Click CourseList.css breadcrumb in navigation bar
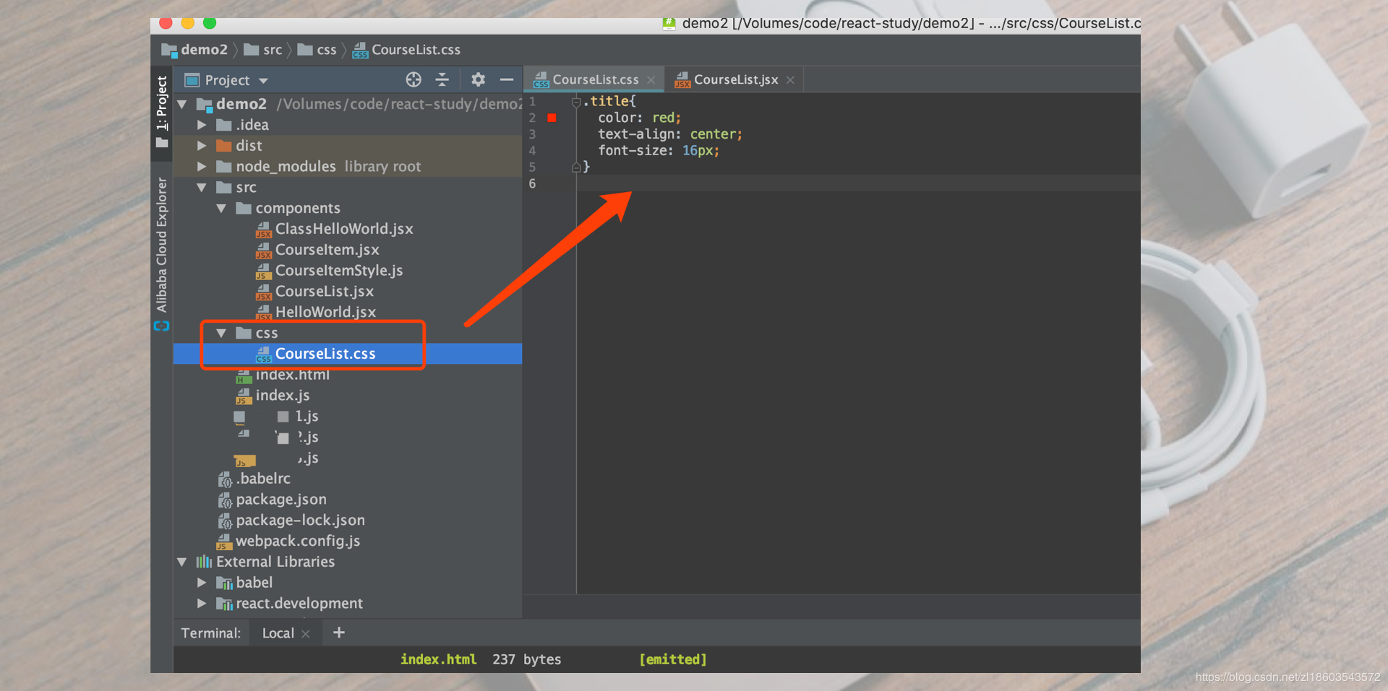 [406, 50]
